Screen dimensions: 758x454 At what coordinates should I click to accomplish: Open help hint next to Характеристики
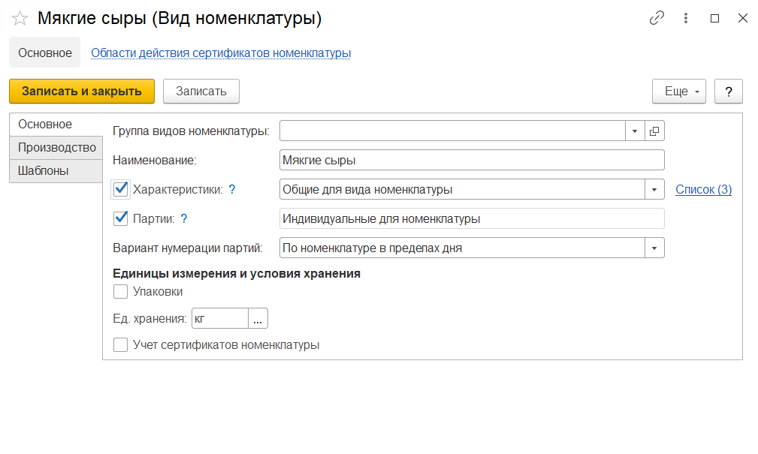232,190
